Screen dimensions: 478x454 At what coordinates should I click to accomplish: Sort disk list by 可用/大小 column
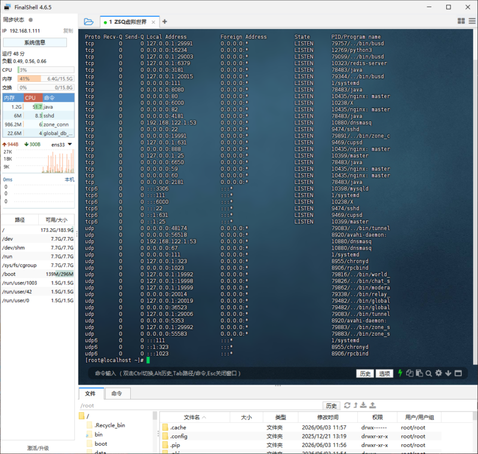pyautogui.click(x=56, y=220)
